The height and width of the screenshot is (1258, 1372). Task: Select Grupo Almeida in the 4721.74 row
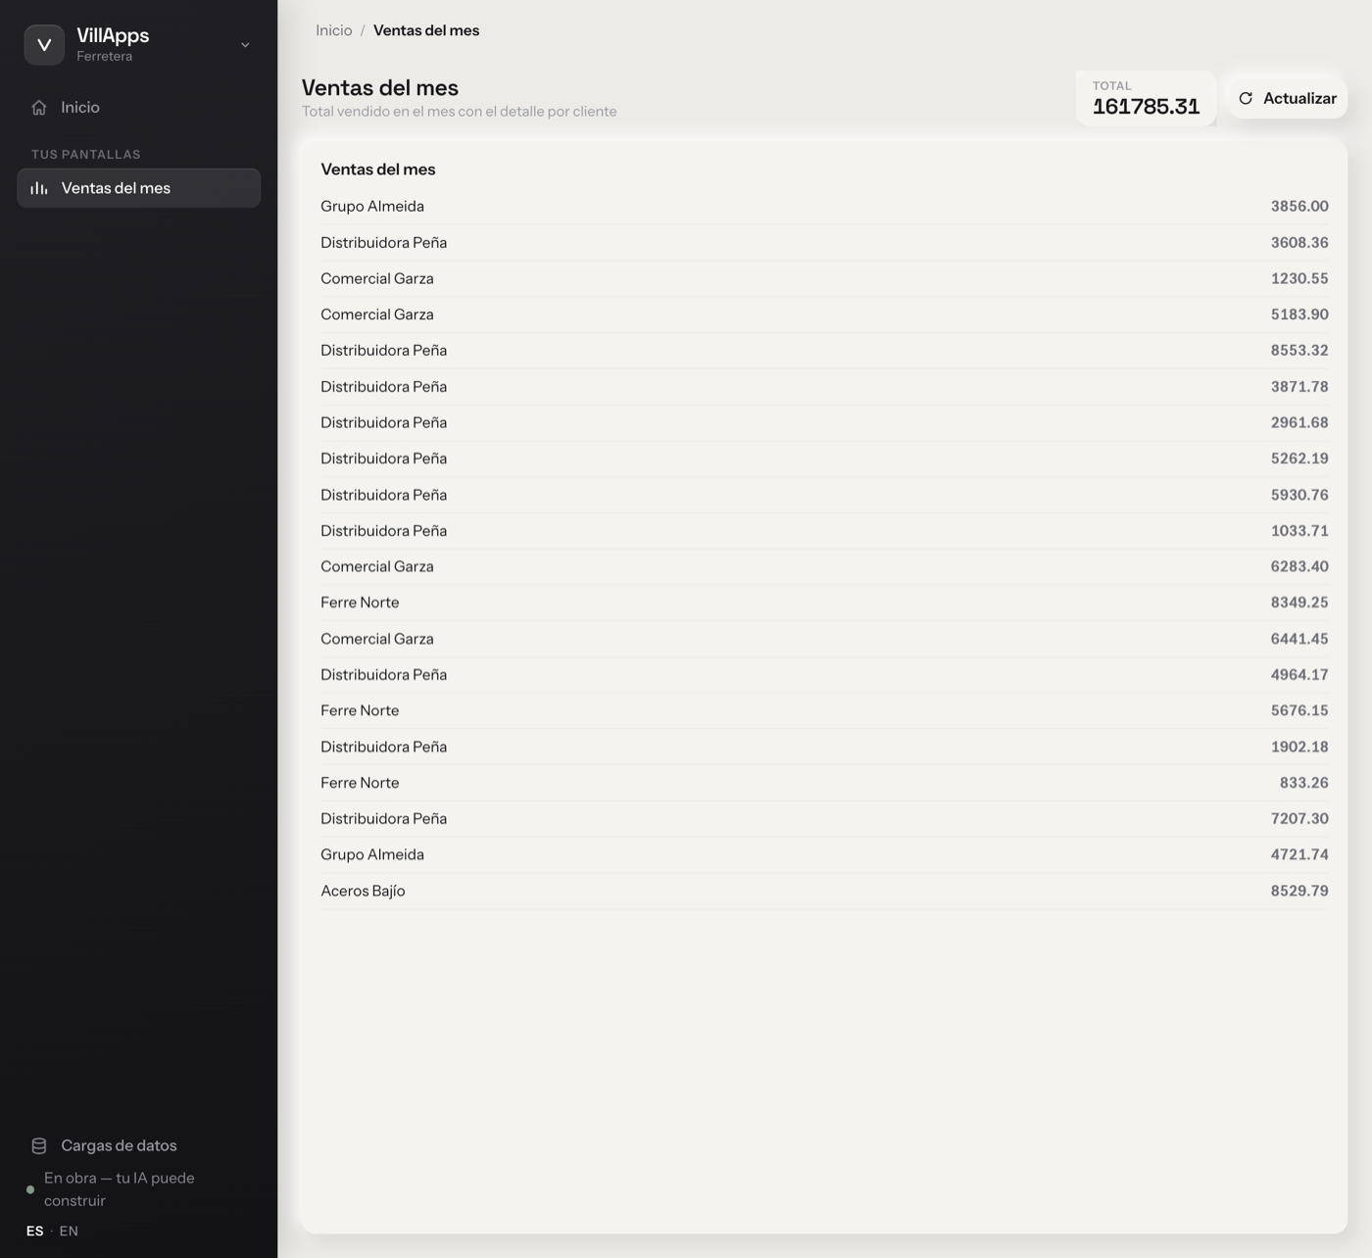pyautogui.click(x=372, y=855)
